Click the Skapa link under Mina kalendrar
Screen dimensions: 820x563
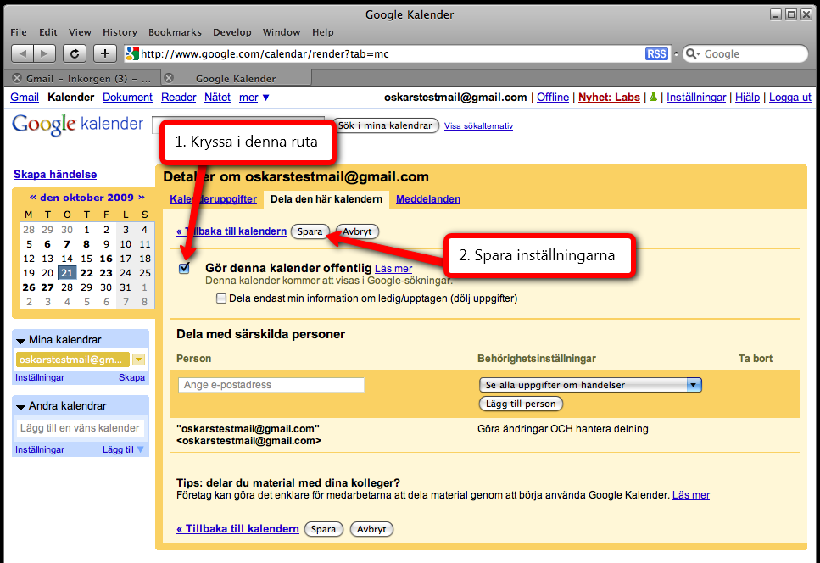pos(131,377)
